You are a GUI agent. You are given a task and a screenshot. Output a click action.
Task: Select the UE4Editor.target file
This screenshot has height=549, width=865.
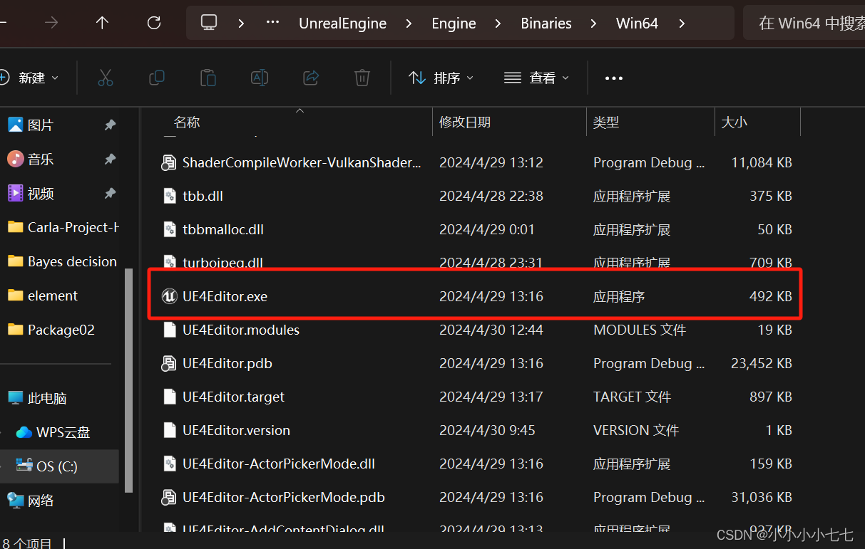point(476,397)
